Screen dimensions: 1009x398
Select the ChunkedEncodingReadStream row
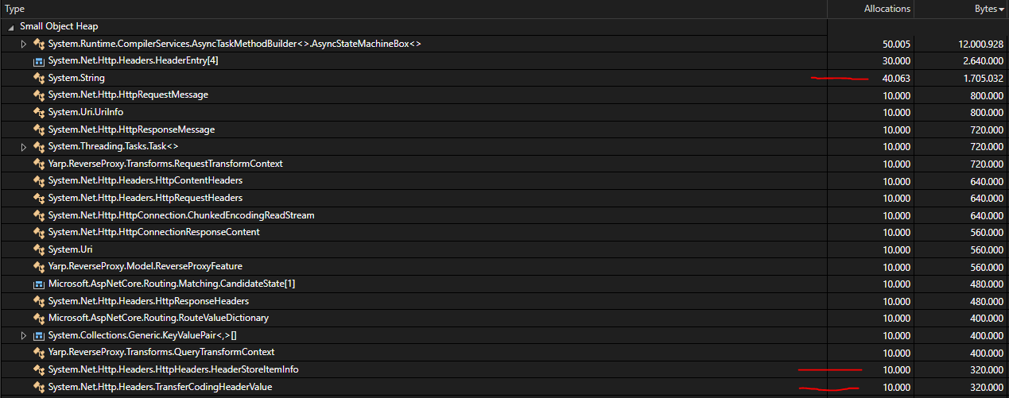tap(504, 215)
